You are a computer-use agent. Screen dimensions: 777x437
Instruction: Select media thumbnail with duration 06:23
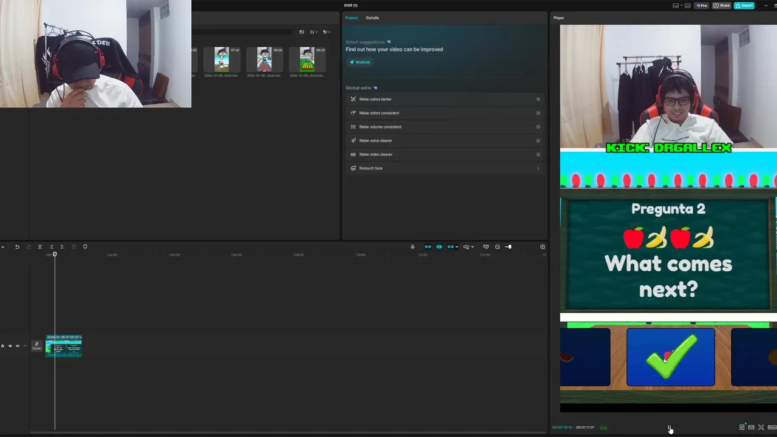[307, 59]
